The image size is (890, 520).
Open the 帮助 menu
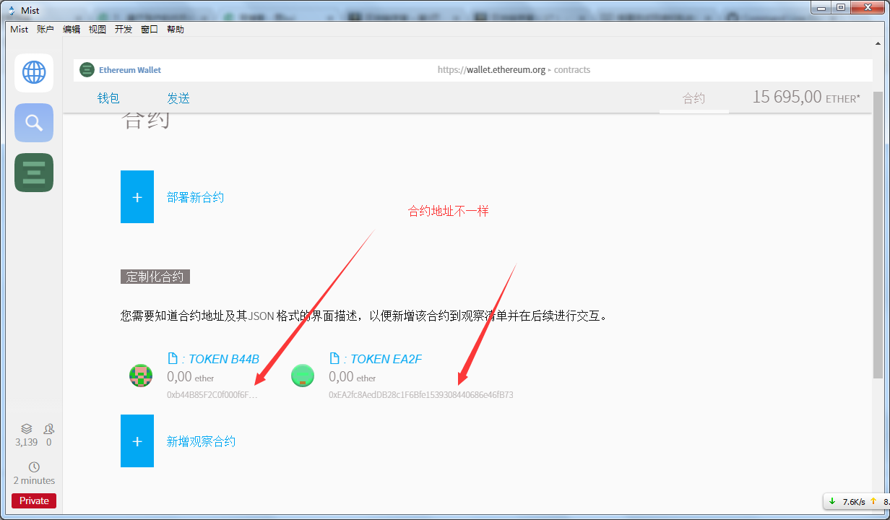(176, 30)
